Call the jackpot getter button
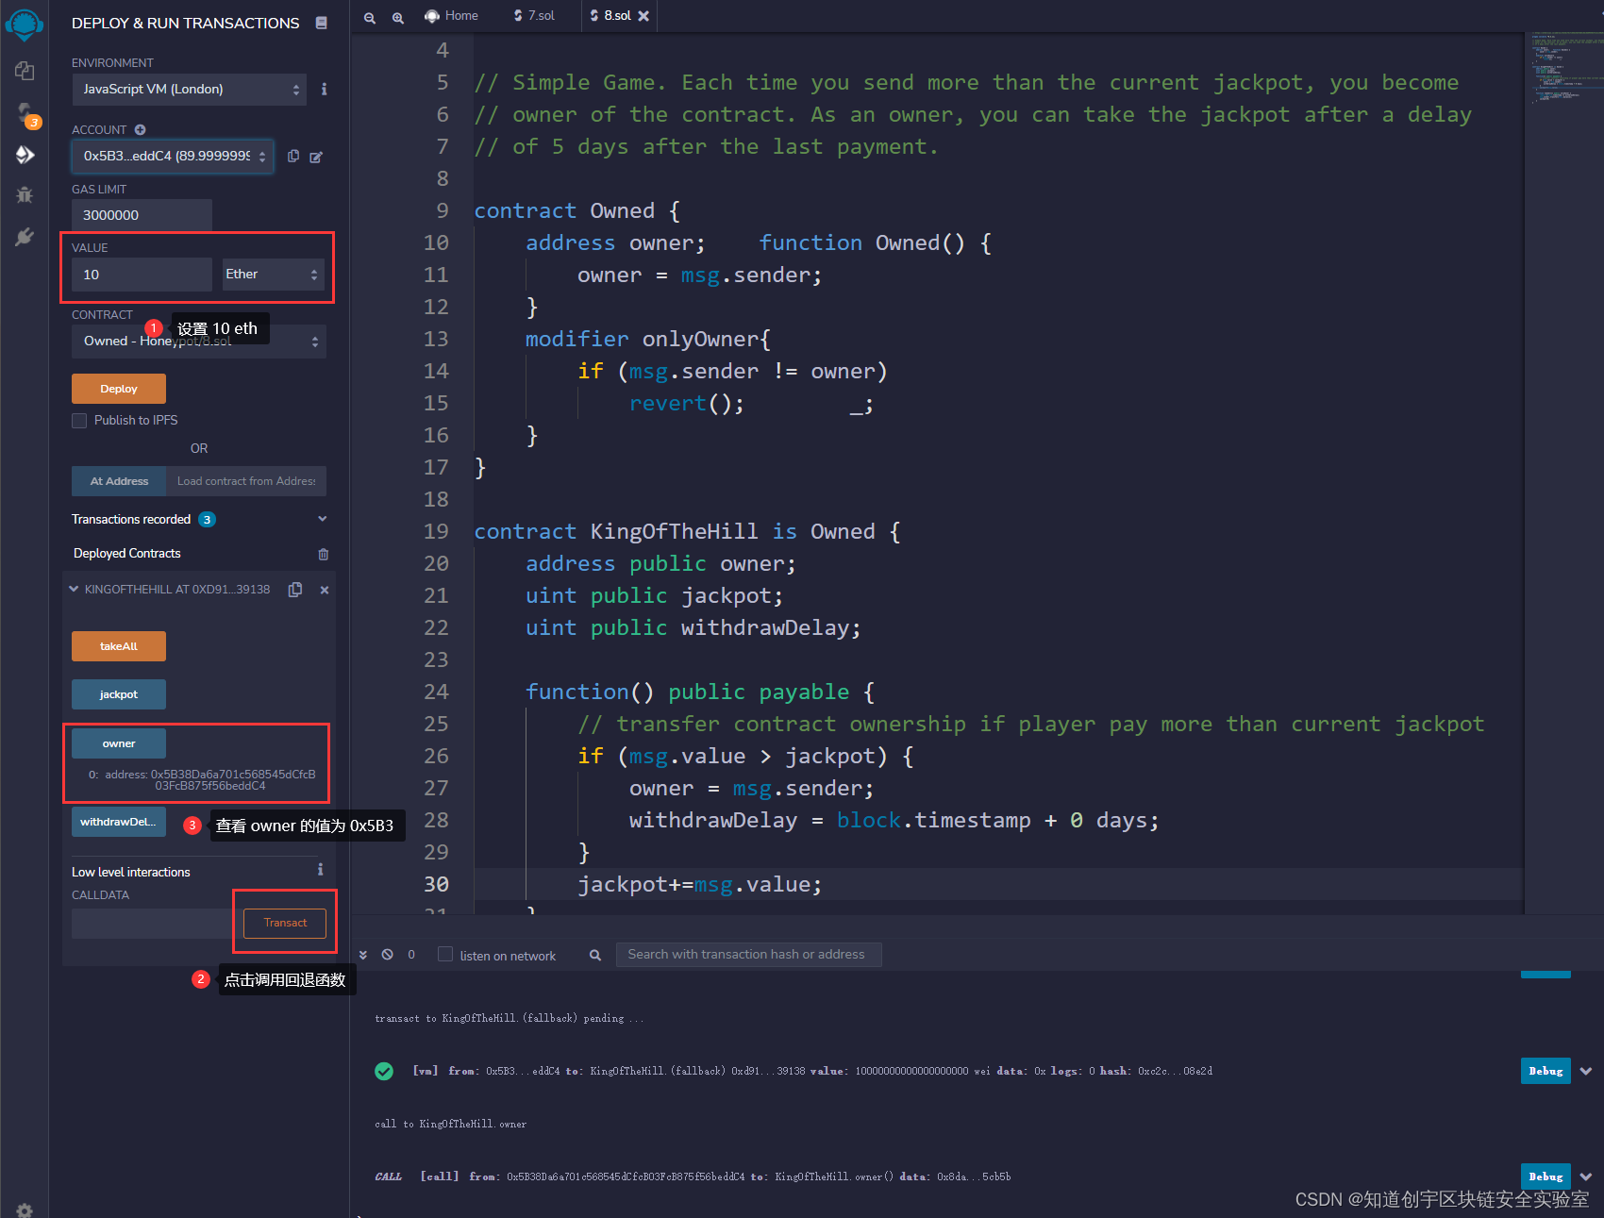 [x=119, y=694]
